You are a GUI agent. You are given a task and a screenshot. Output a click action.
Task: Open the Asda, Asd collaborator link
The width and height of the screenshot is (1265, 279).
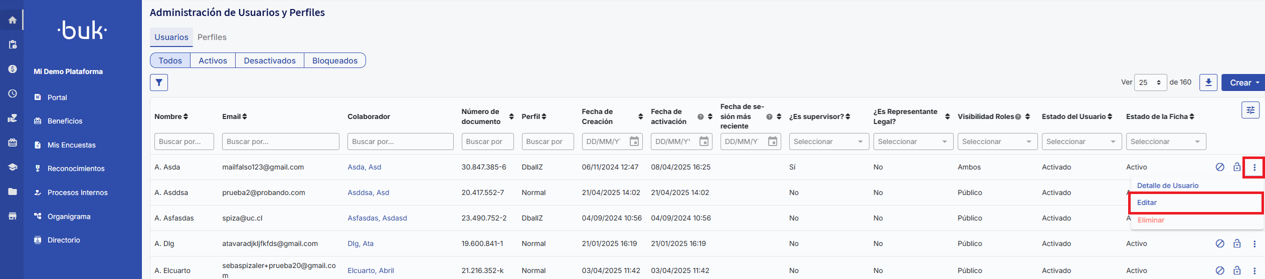pos(364,167)
